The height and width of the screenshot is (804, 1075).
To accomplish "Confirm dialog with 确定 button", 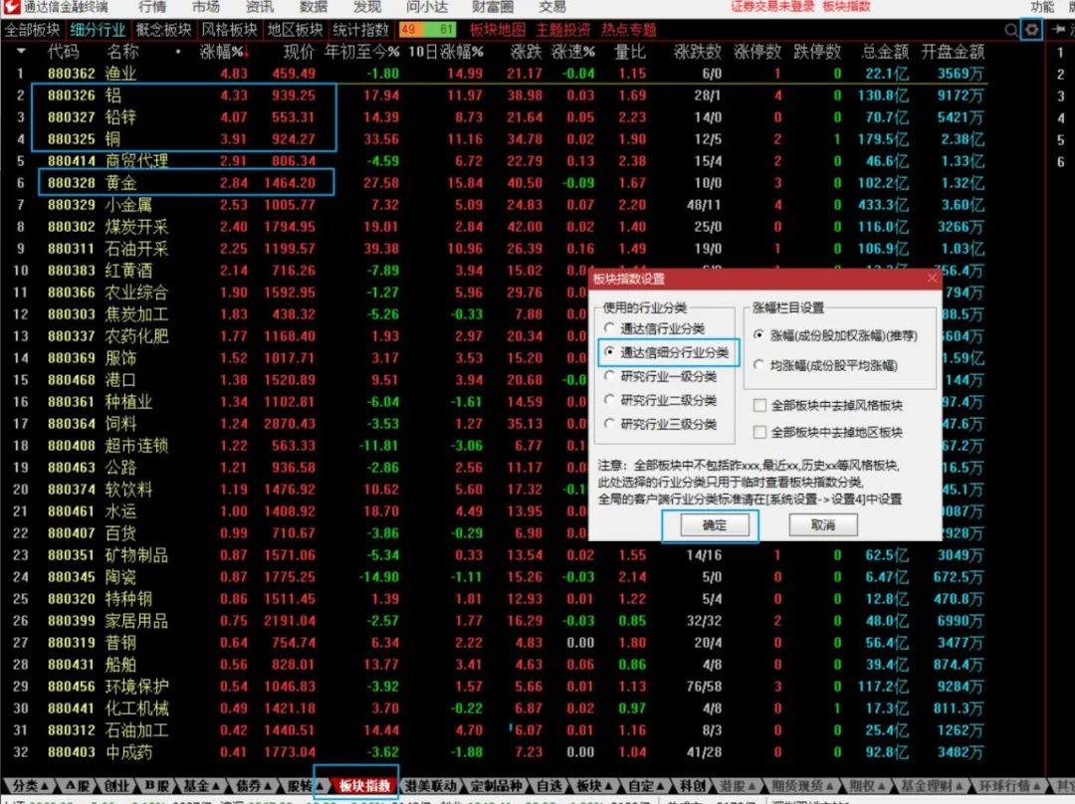I will [x=715, y=525].
